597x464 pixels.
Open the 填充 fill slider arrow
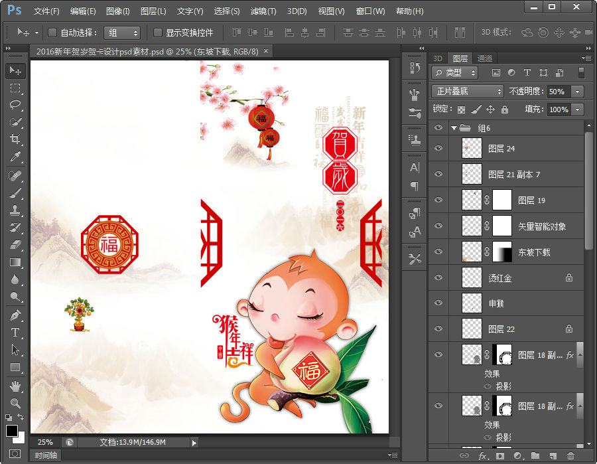click(578, 110)
